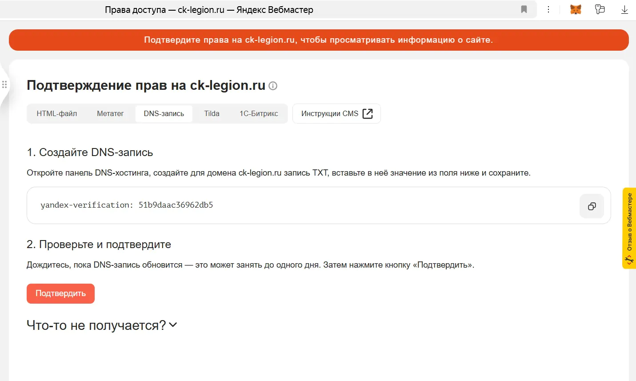The image size is (636, 381).
Task: Click the orange Подтвердите права banner
Action: point(319,40)
